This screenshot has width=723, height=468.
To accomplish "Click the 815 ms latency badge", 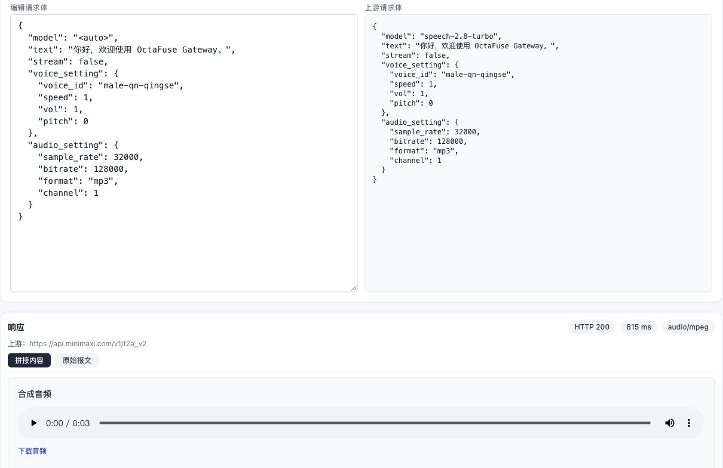I will [639, 327].
